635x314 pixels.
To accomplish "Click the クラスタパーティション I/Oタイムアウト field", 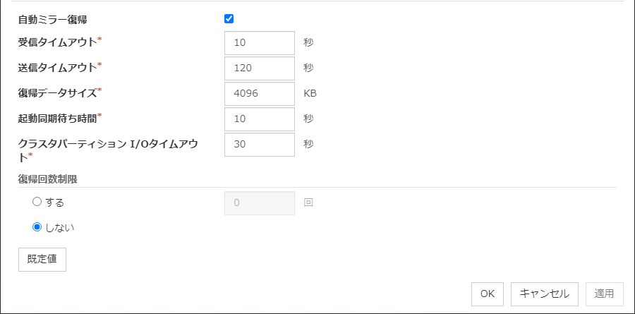I will click(259, 145).
